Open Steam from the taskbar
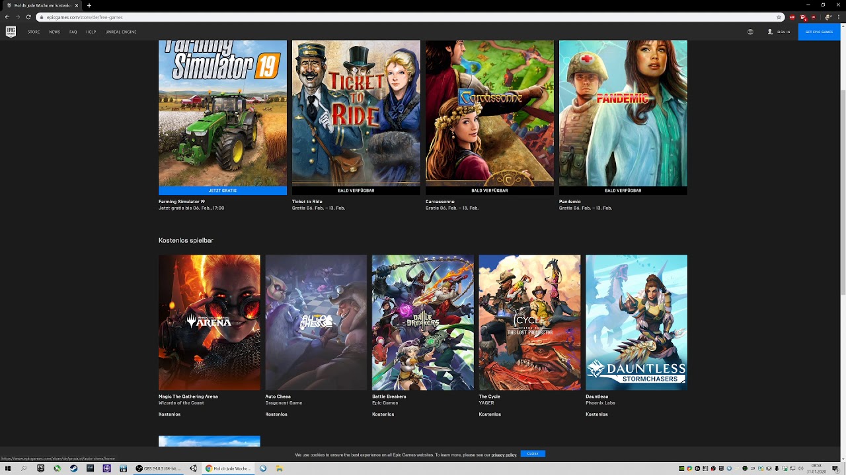Image resolution: width=846 pixels, height=475 pixels. pos(73,468)
